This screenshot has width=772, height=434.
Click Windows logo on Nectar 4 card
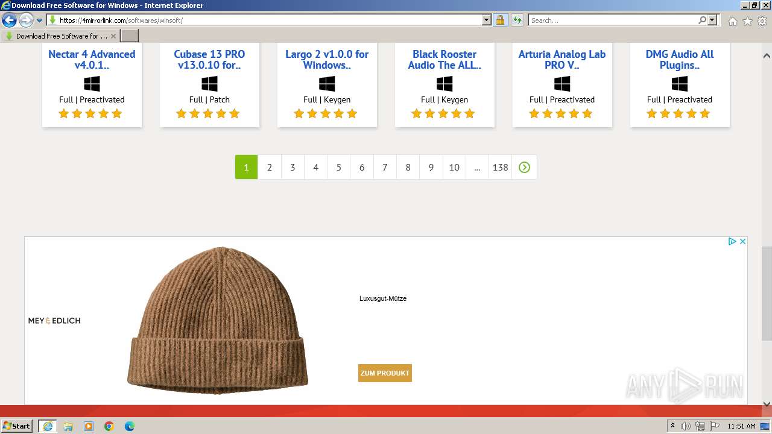[92, 84]
